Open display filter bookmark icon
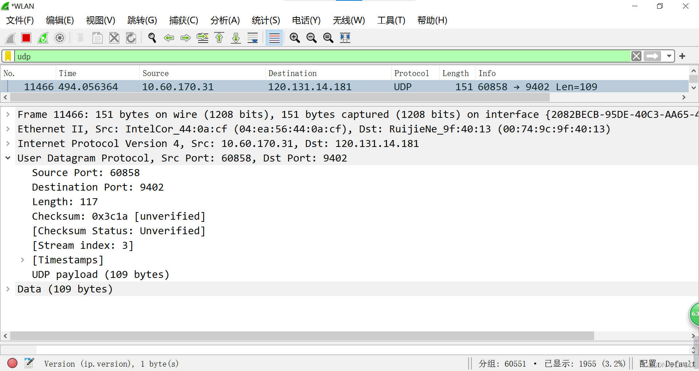Image resolution: width=699 pixels, height=371 pixels. pos(8,56)
